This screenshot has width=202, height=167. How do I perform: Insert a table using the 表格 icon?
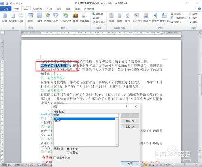(x=30, y=18)
